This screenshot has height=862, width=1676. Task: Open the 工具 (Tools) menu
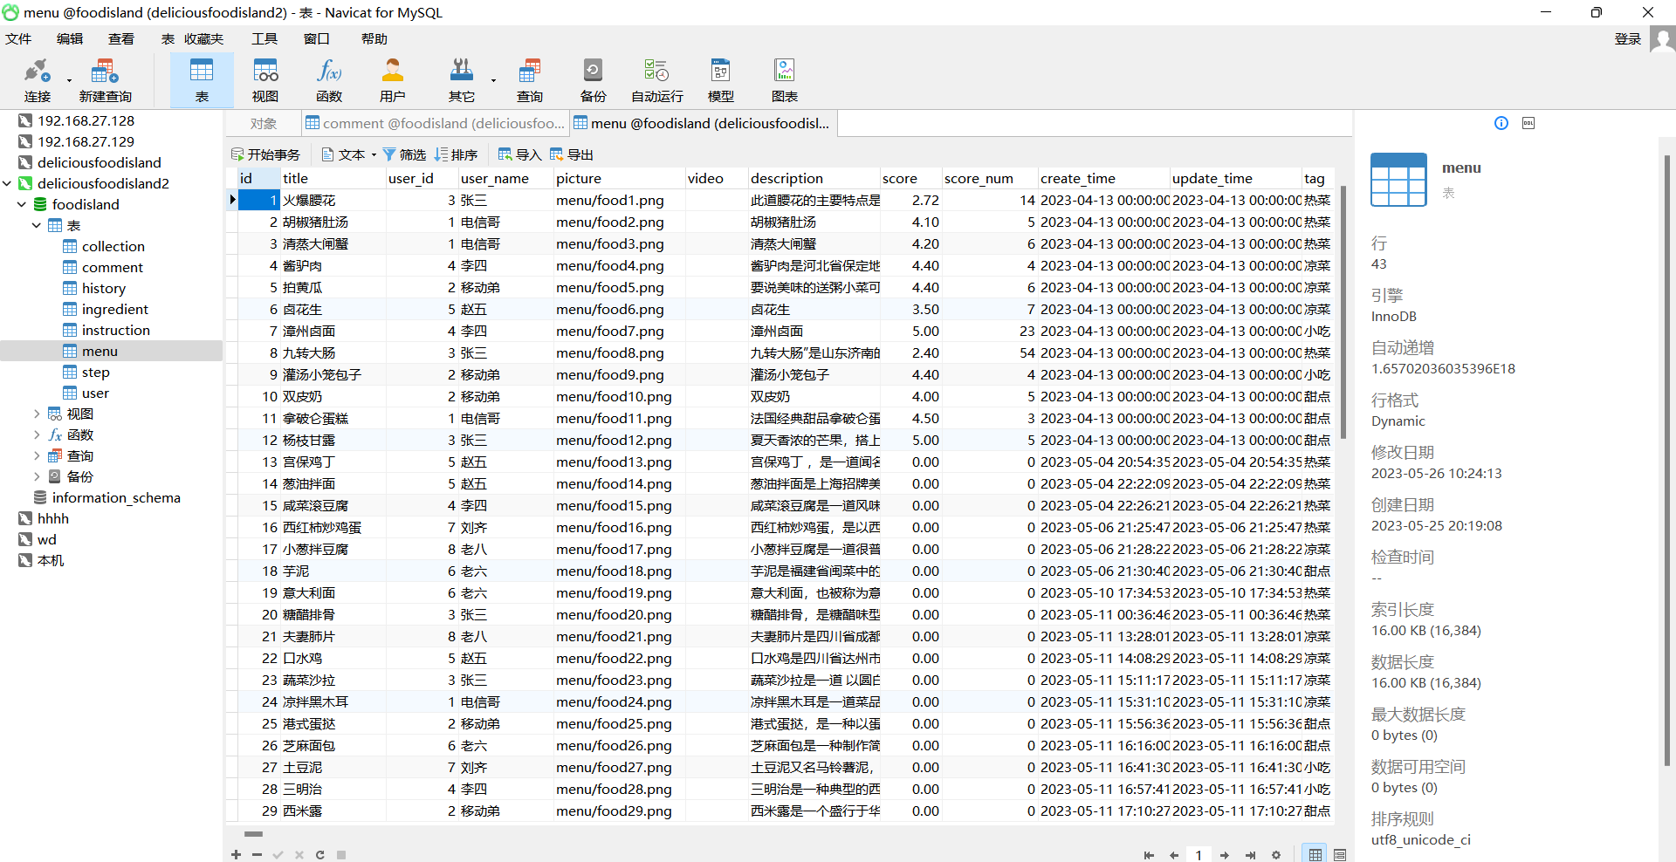[x=264, y=39]
